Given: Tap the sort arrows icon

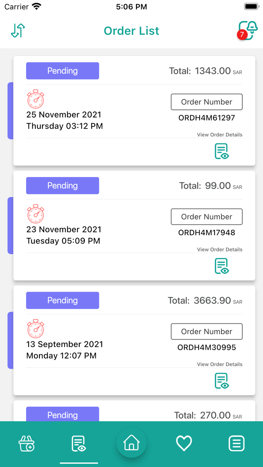Looking at the screenshot, I should 18,30.
